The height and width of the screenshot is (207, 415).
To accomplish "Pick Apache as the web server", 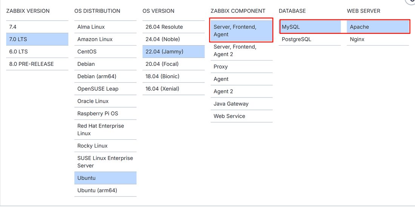I will [x=378, y=27].
